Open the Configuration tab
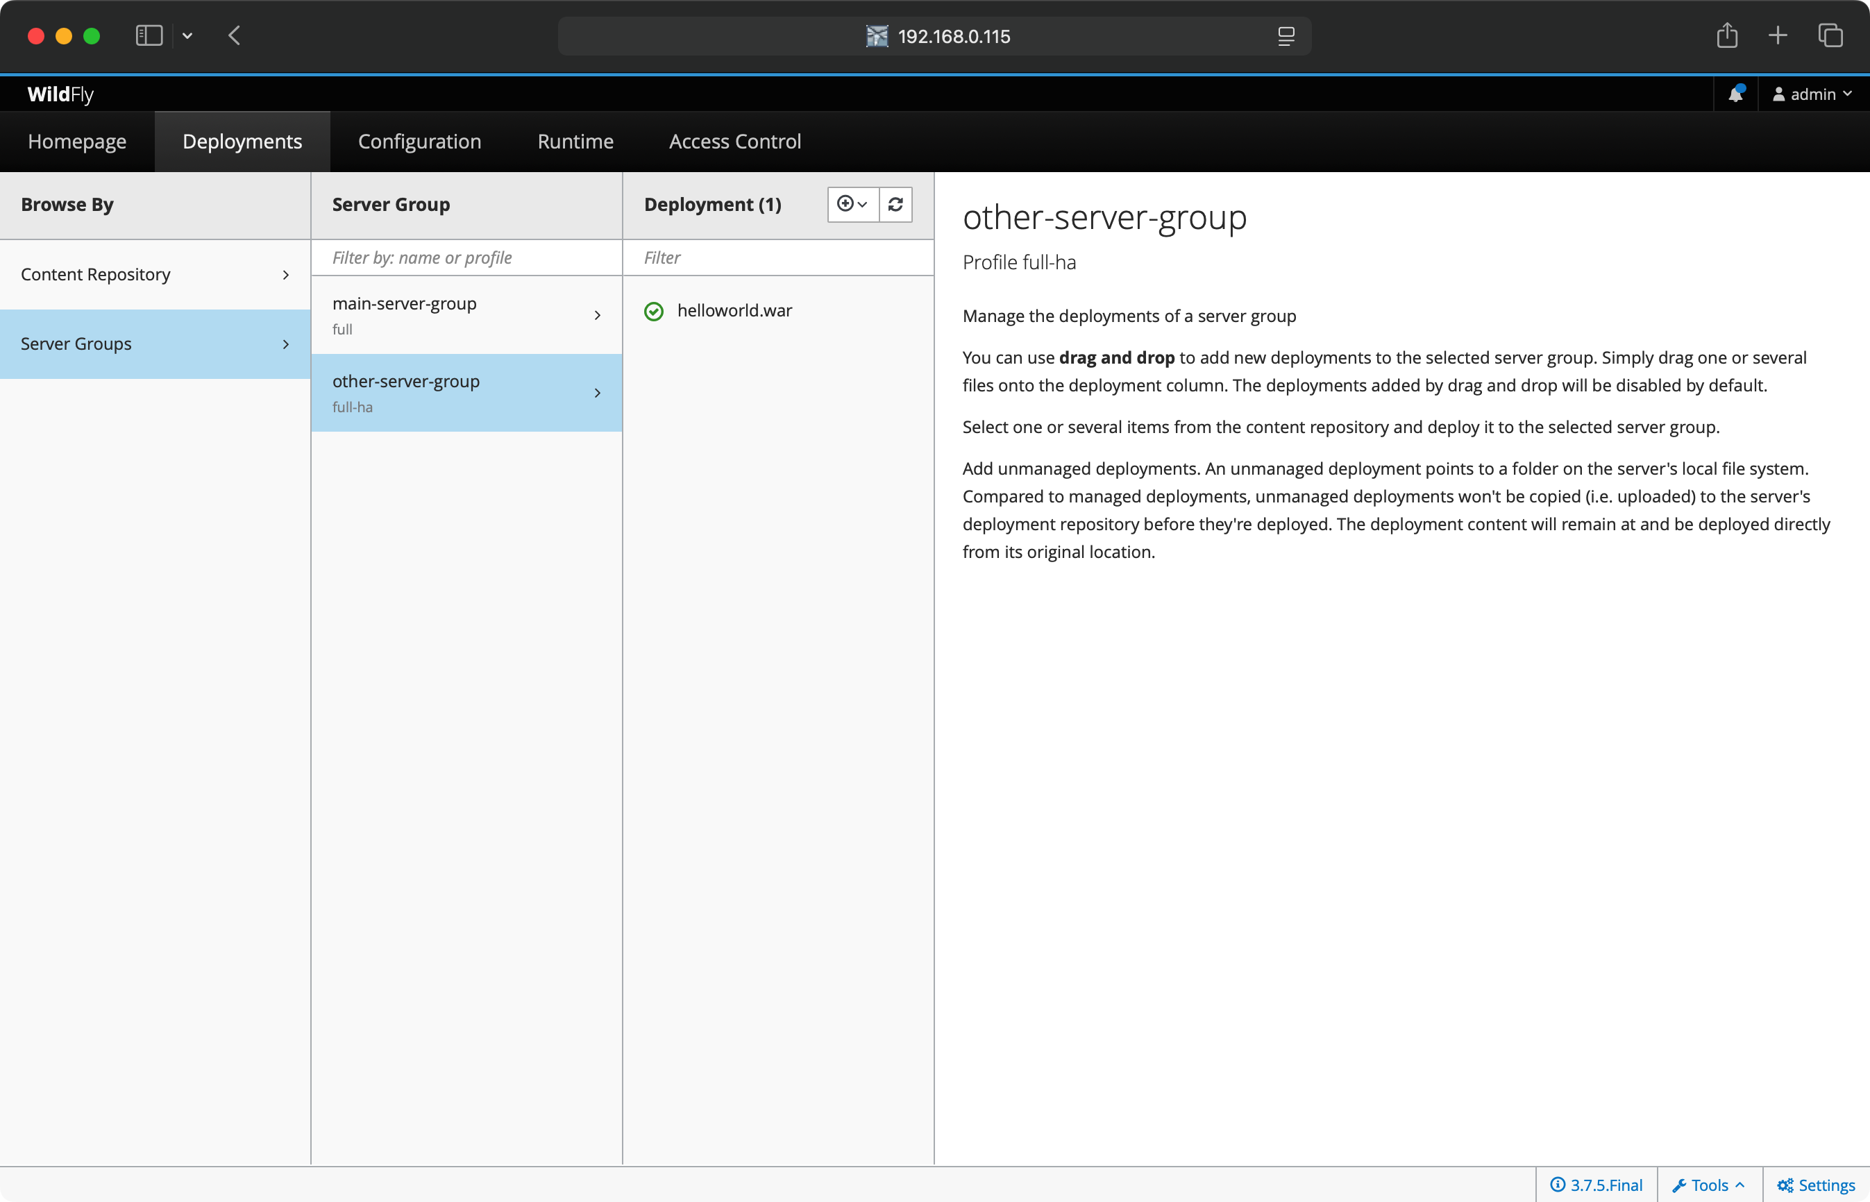Image resolution: width=1870 pixels, height=1202 pixels. tap(420, 142)
